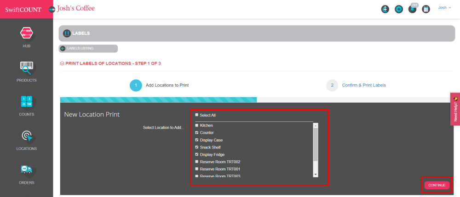
Task: Click the 'Print Labels of Locations' heading
Action: coord(113,63)
